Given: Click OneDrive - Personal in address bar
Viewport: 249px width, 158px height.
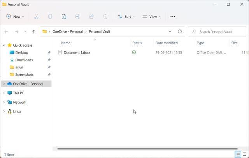Looking at the screenshot, I should click(x=68, y=31).
